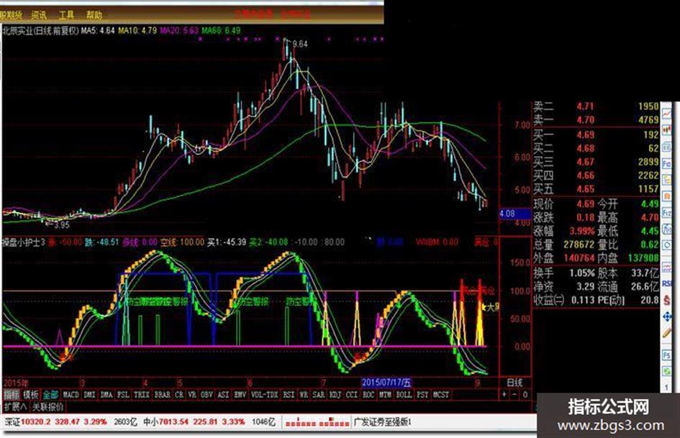Switch indicator to BOLL
The width and height of the screenshot is (680, 438).
tap(404, 395)
